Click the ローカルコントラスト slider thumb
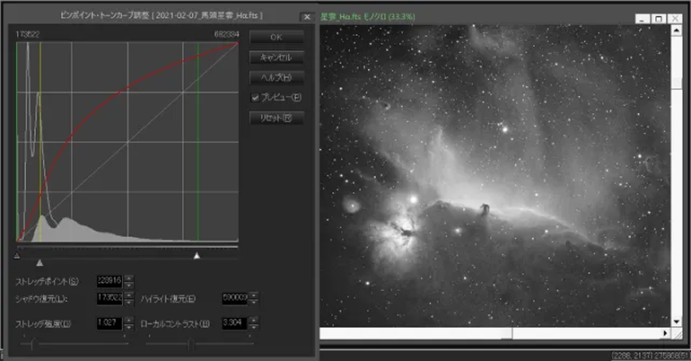Viewport: 691px width, 361px height. [x=190, y=343]
